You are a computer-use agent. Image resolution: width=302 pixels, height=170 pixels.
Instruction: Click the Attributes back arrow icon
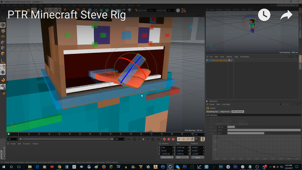pyautogui.click(x=280, y=104)
